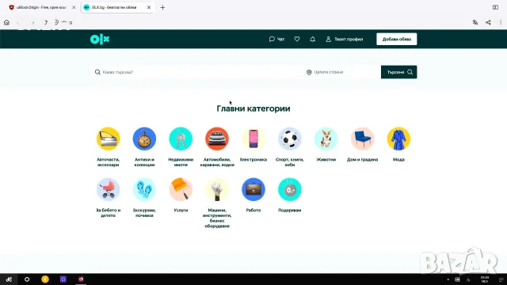
Task: Open Твоят профил account menu
Action: (x=345, y=39)
